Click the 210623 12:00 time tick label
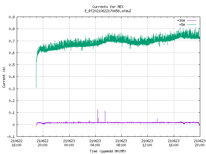This screenshot has width=206, height=154. click(x=147, y=143)
